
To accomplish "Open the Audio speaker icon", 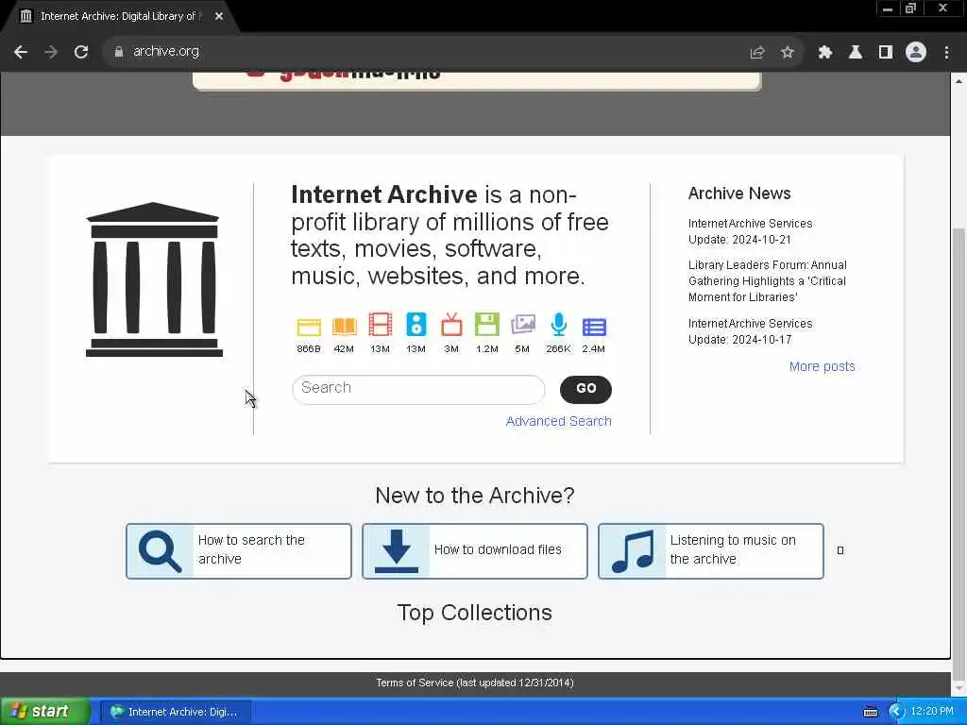I will pos(416,325).
